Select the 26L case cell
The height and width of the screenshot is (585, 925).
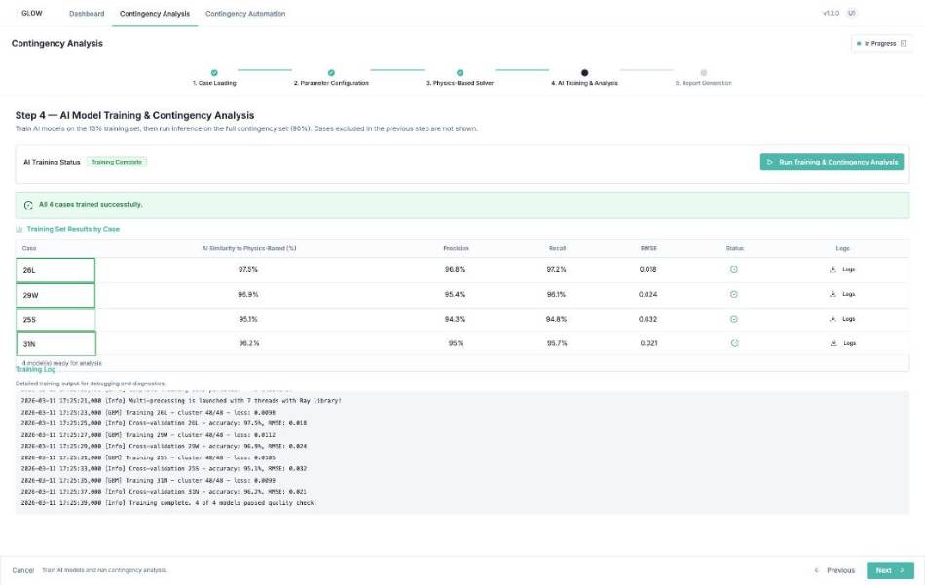click(x=55, y=270)
